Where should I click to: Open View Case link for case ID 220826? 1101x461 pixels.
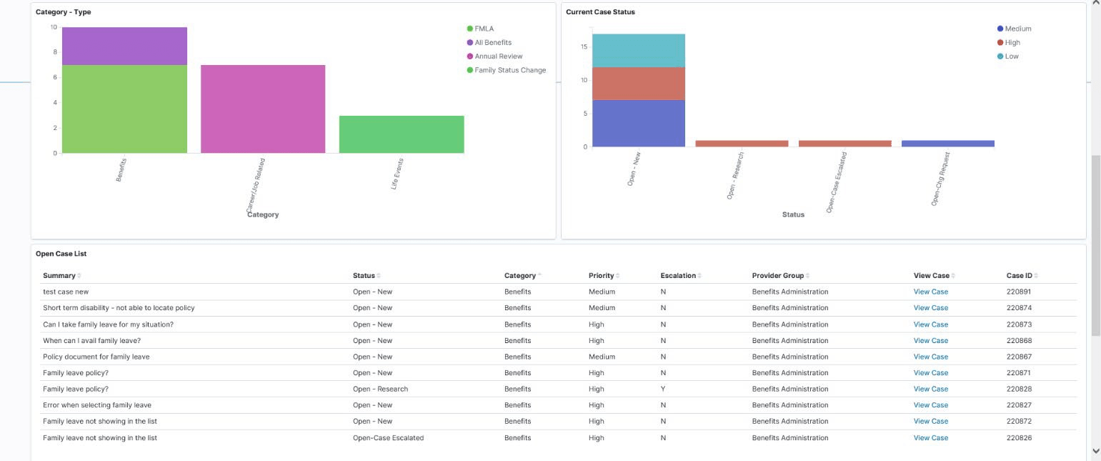pos(930,437)
